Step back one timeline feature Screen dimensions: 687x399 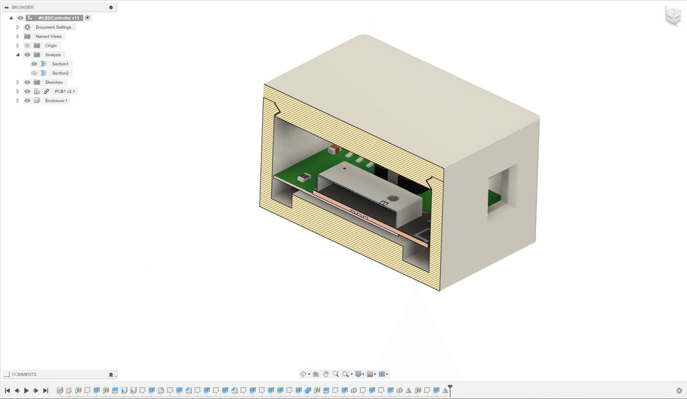(17, 391)
